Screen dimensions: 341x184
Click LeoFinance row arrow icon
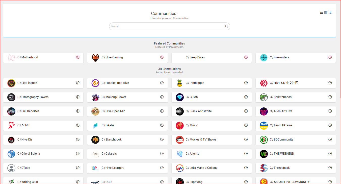(x=78, y=83)
